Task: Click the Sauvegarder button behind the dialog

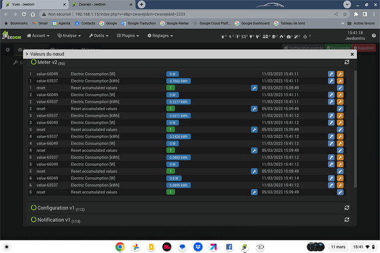Action: pos(338,48)
